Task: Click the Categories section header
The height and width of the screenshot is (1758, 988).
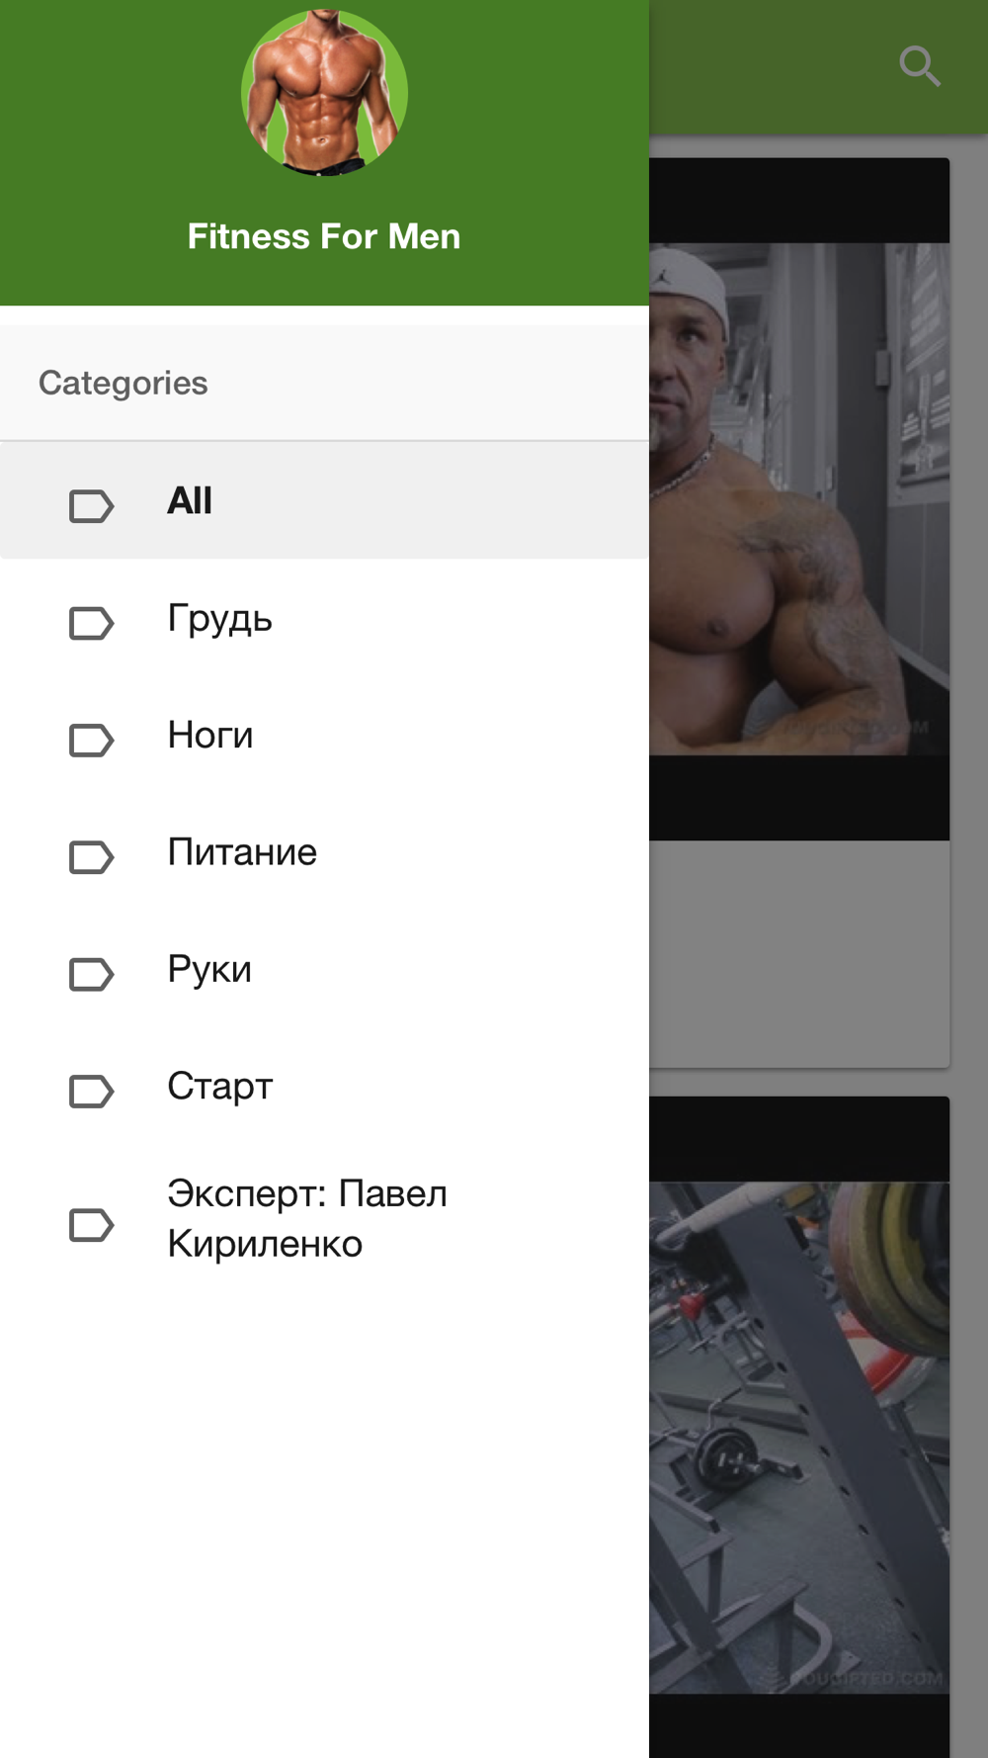Action: click(324, 383)
